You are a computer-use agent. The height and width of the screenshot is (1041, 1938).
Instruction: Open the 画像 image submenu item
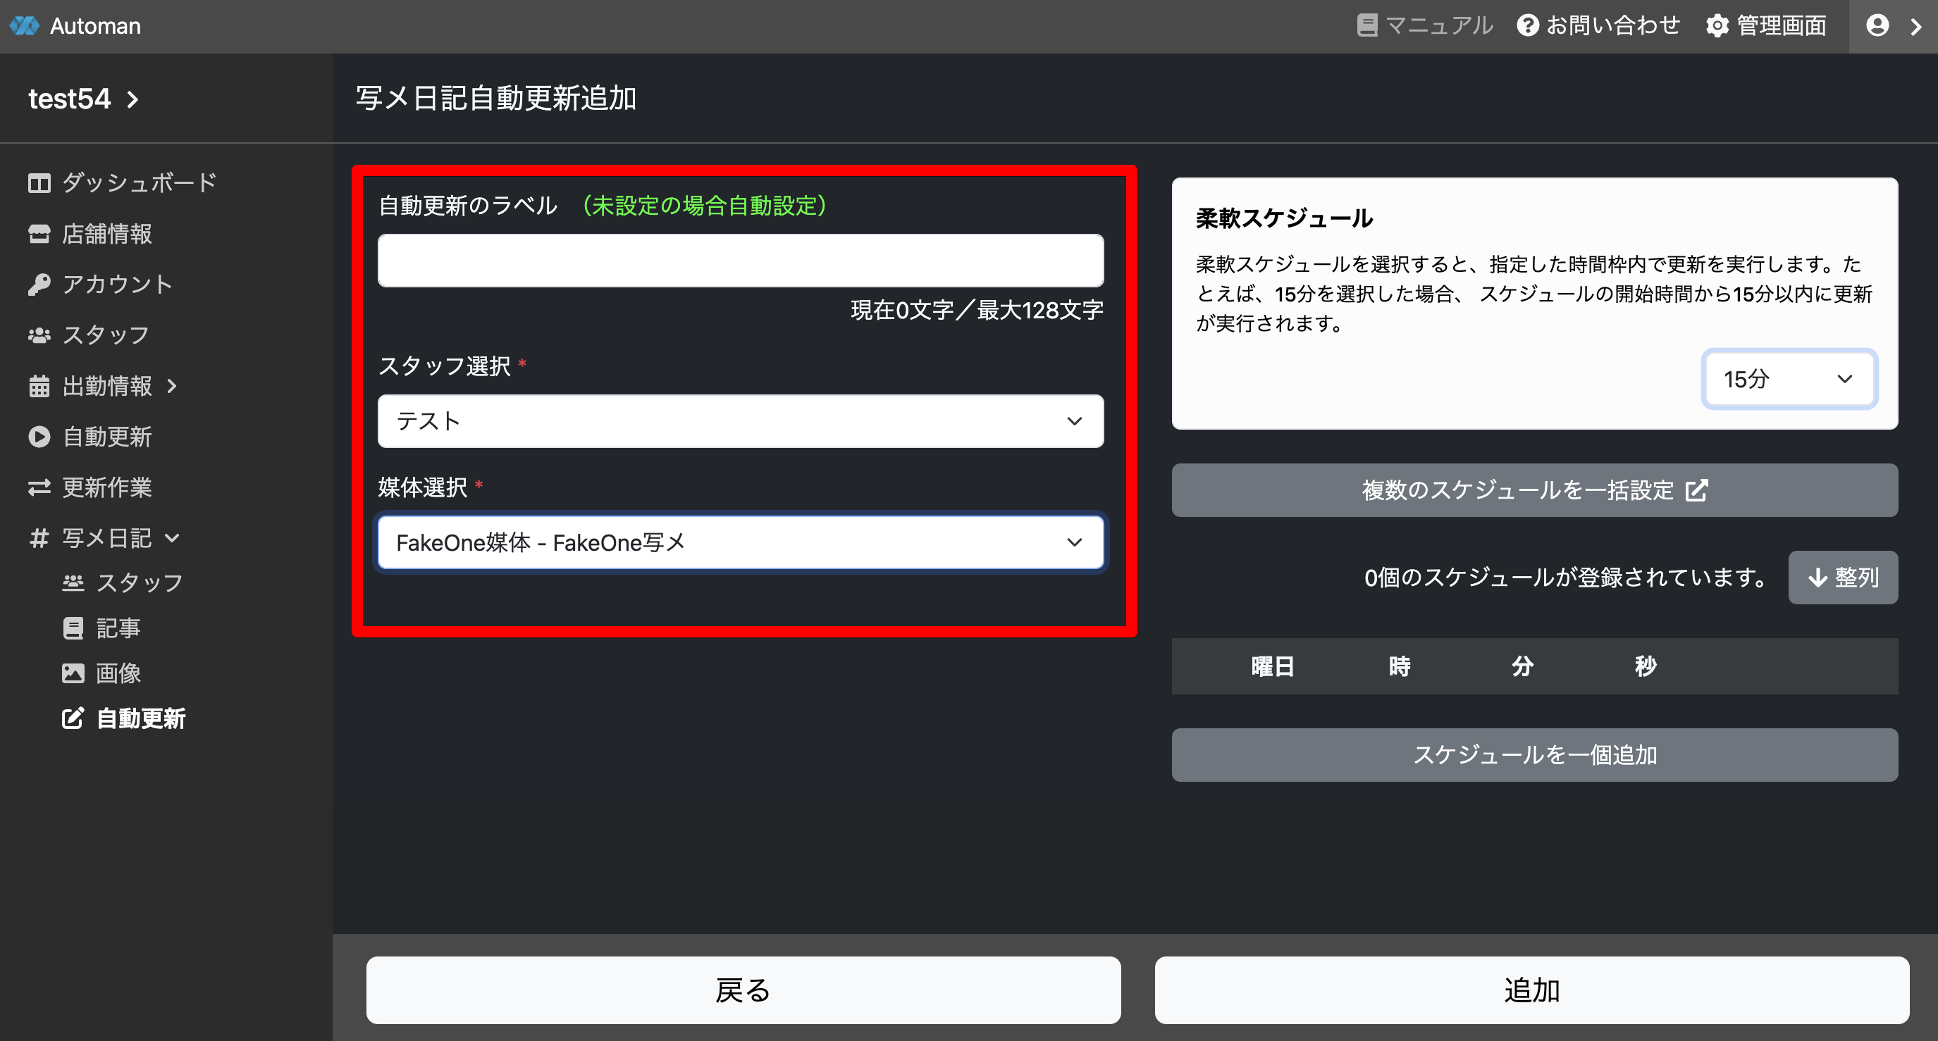point(118,673)
